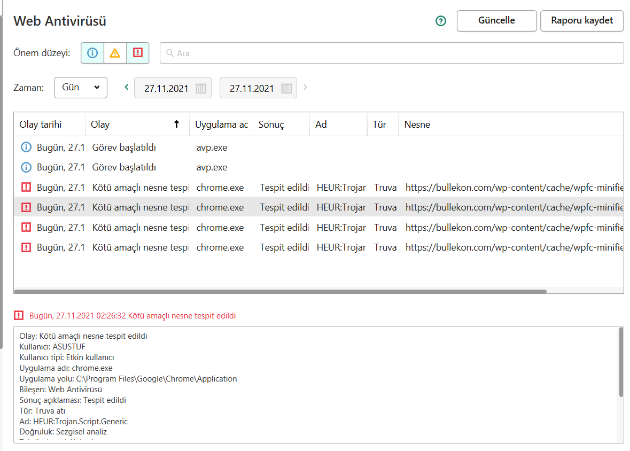
Task: Open the start date calendar picker
Action: tap(201, 88)
